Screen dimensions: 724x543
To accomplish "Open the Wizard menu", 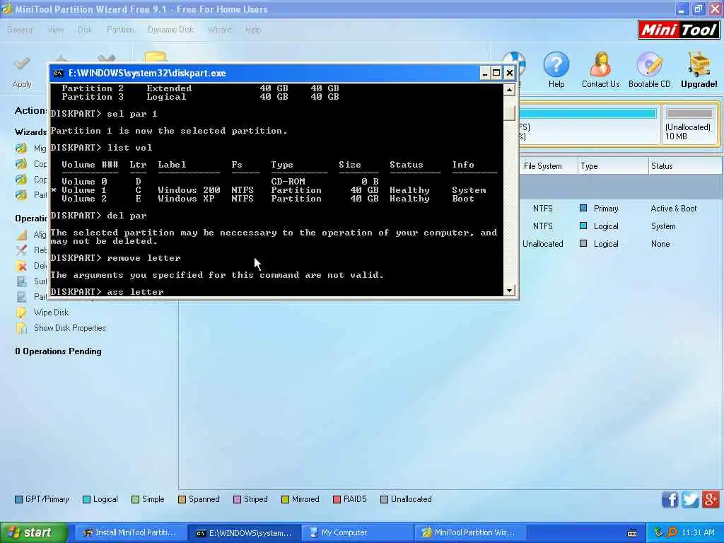I will pyautogui.click(x=219, y=30).
